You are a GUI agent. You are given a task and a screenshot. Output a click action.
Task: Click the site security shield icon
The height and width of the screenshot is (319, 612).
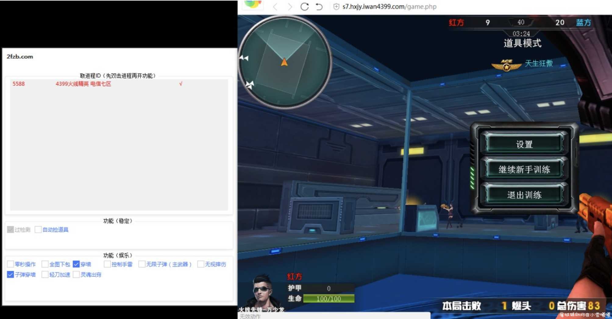[336, 7]
